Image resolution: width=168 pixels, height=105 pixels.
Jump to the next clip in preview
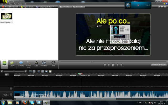coord(121,65)
